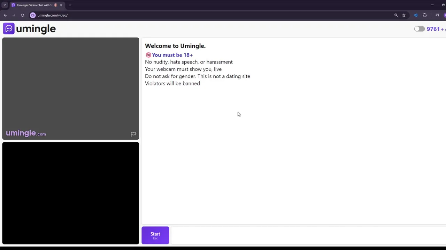This screenshot has height=250, width=446.
Task: Click the report flag icon on stranger video
Action: coord(133,134)
